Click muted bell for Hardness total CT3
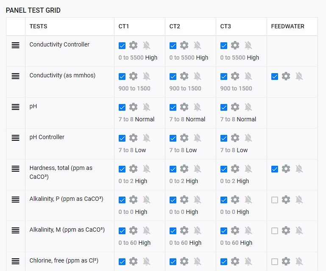326x271 pixels. point(248,169)
